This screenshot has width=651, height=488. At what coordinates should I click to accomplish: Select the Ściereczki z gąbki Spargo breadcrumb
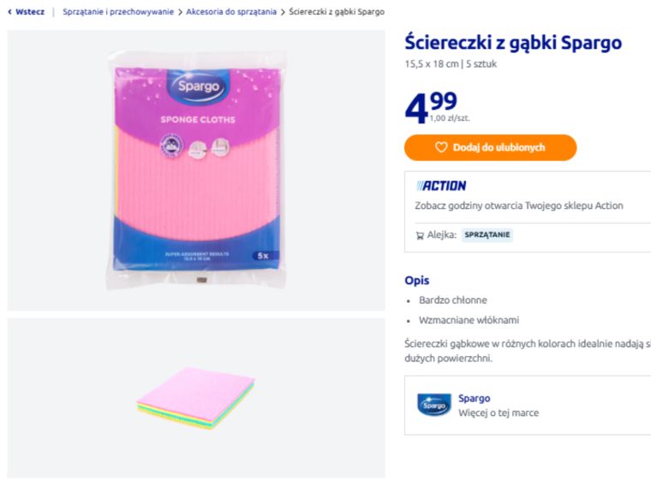337,12
